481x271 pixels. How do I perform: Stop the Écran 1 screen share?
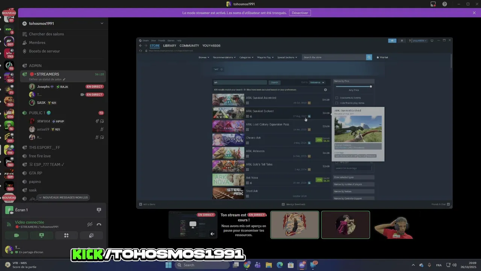pyautogui.click(x=99, y=210)
